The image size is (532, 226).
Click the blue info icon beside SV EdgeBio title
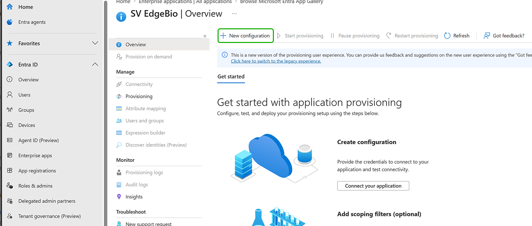click(121, 16)
